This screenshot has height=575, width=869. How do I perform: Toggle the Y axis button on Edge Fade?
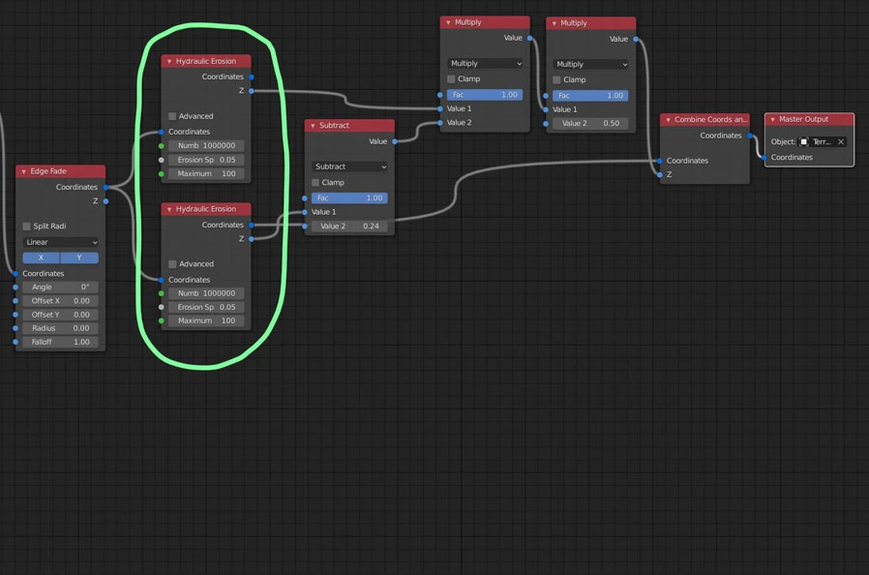coord(78,257)
